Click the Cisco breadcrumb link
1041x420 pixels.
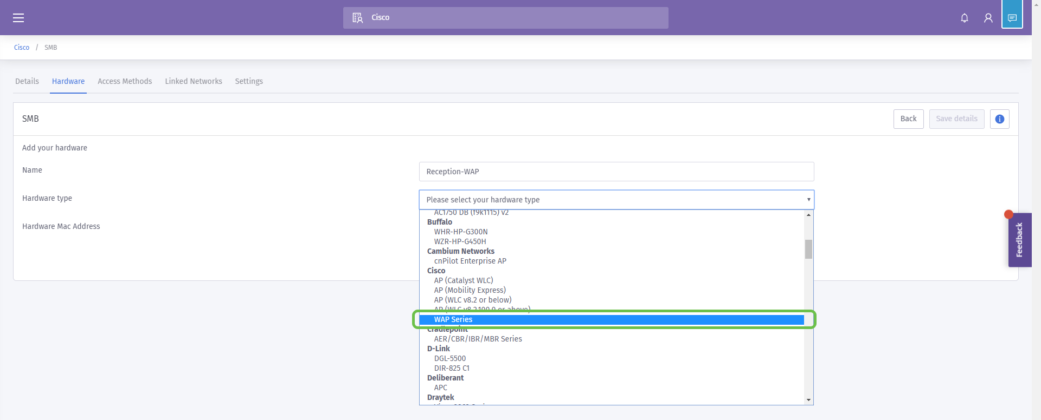(x=22, y=48)
